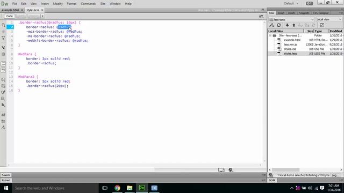Open the File Management arrows icon
The image size is (344, 193).
[261, 16]
